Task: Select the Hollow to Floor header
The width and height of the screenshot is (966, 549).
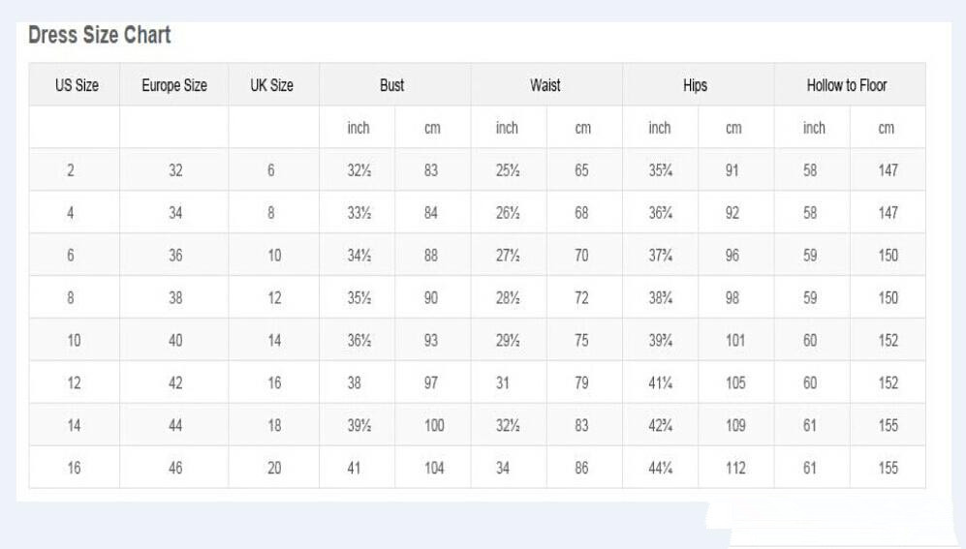Action: click(x=847, y=85)
